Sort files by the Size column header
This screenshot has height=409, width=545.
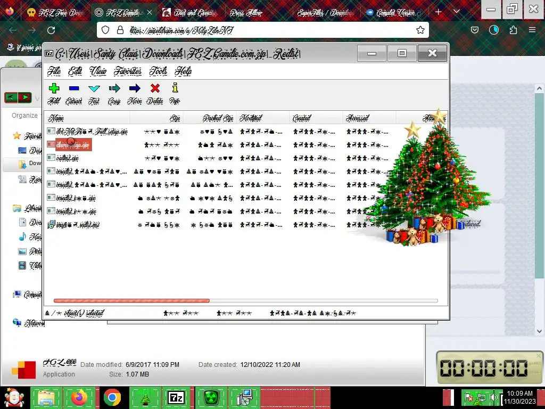[156, 118]
